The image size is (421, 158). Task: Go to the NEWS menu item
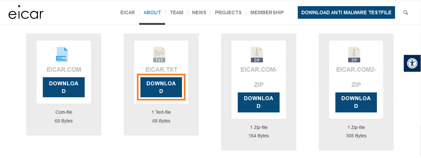tap(199, 13)
